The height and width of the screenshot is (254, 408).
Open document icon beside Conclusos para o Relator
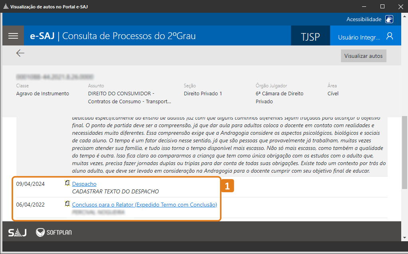(67, 204)
